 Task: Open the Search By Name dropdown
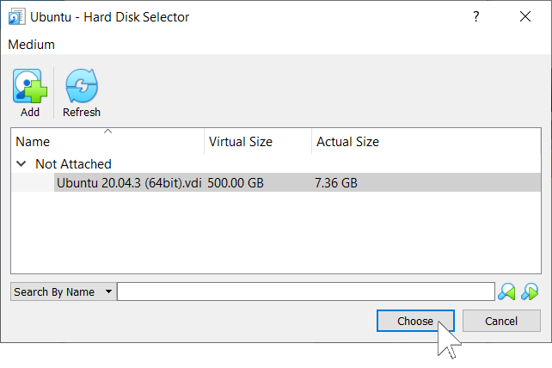pyautogui.click(x=64, y=292)
